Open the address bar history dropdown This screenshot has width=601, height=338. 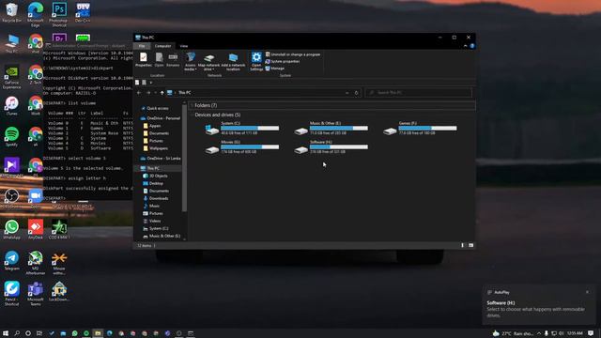point(347,93)
